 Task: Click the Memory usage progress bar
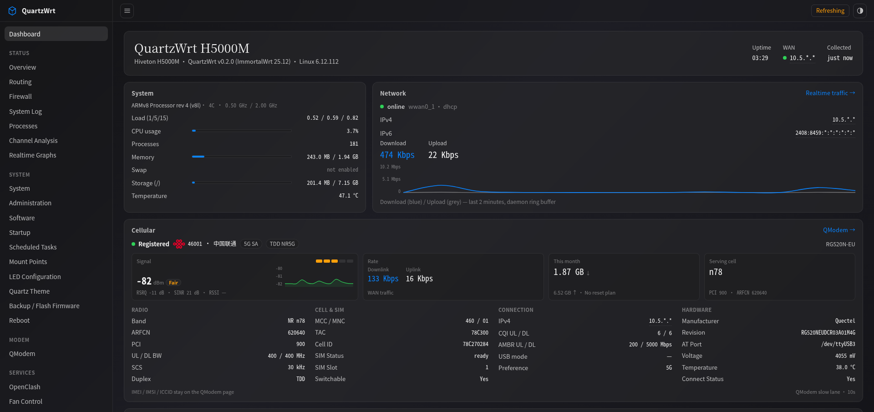coord(242,157)
